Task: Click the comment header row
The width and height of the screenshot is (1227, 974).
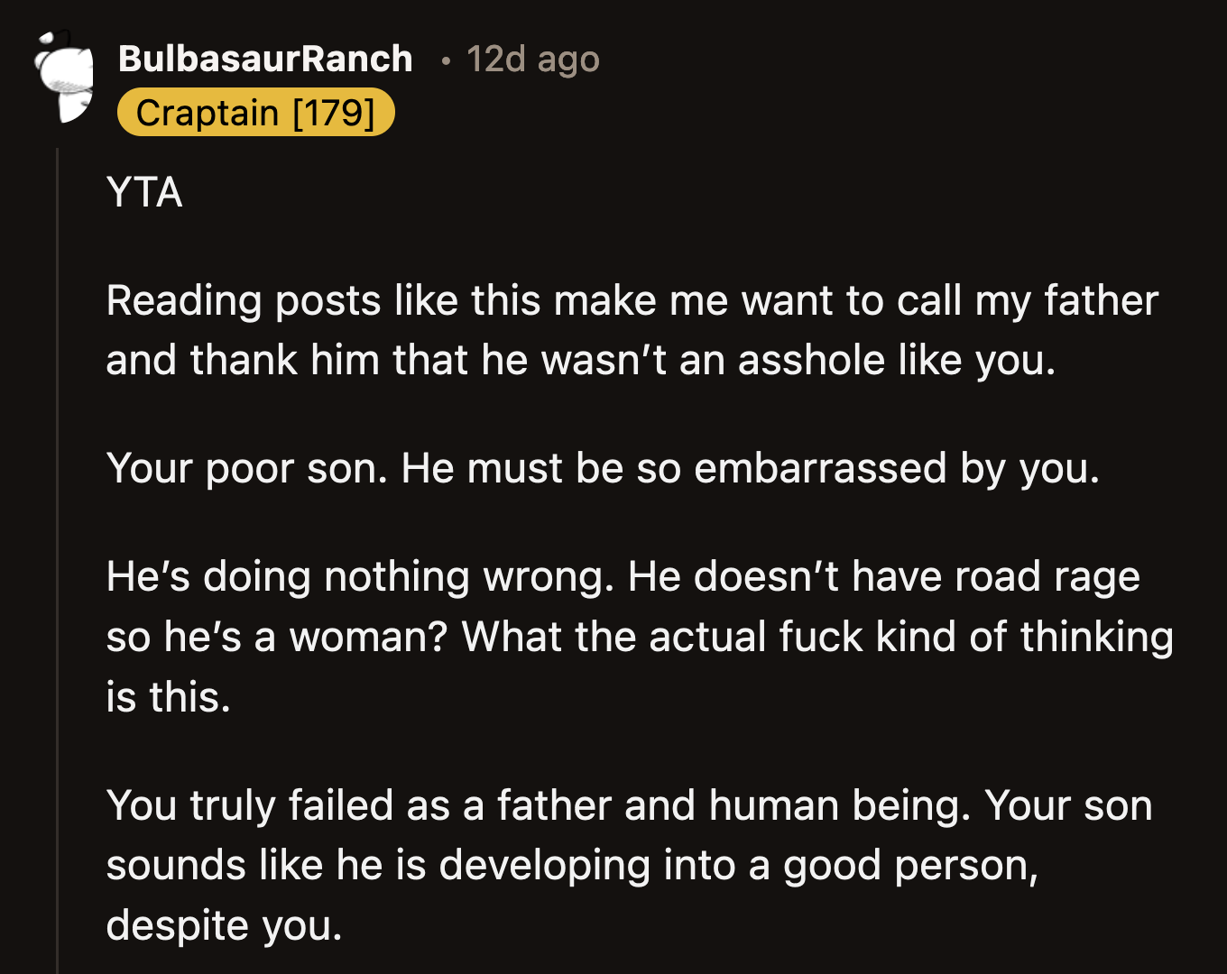Action: (361, 58)
